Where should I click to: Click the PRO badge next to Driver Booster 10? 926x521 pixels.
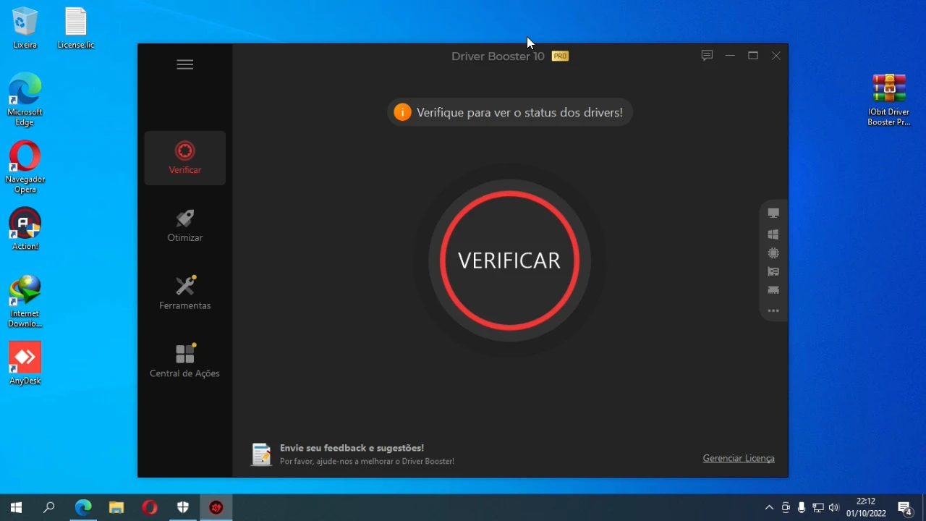(560, 56)
